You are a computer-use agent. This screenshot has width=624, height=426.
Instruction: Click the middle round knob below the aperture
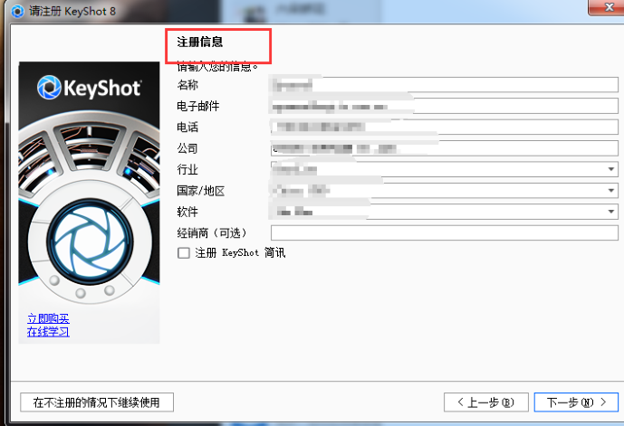point(81,292)
